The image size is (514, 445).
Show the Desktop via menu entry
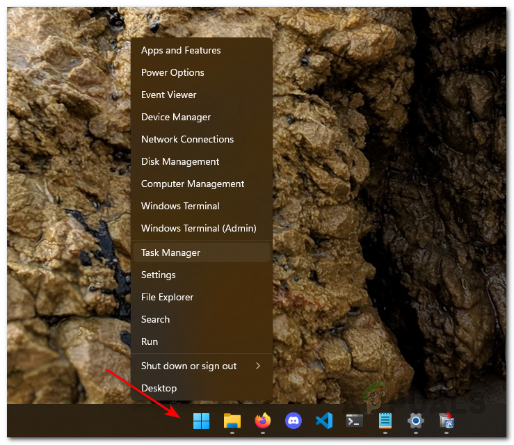(159, 388)
